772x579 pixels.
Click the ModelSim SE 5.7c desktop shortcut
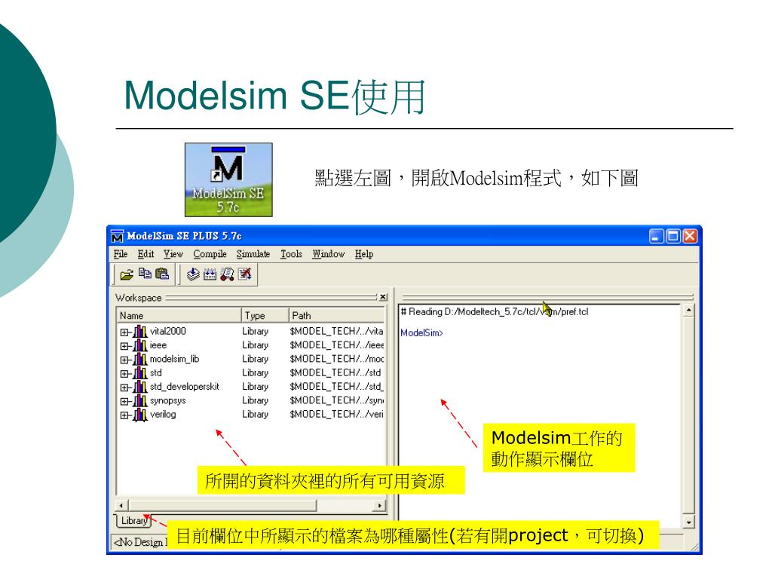click(228, 179)
